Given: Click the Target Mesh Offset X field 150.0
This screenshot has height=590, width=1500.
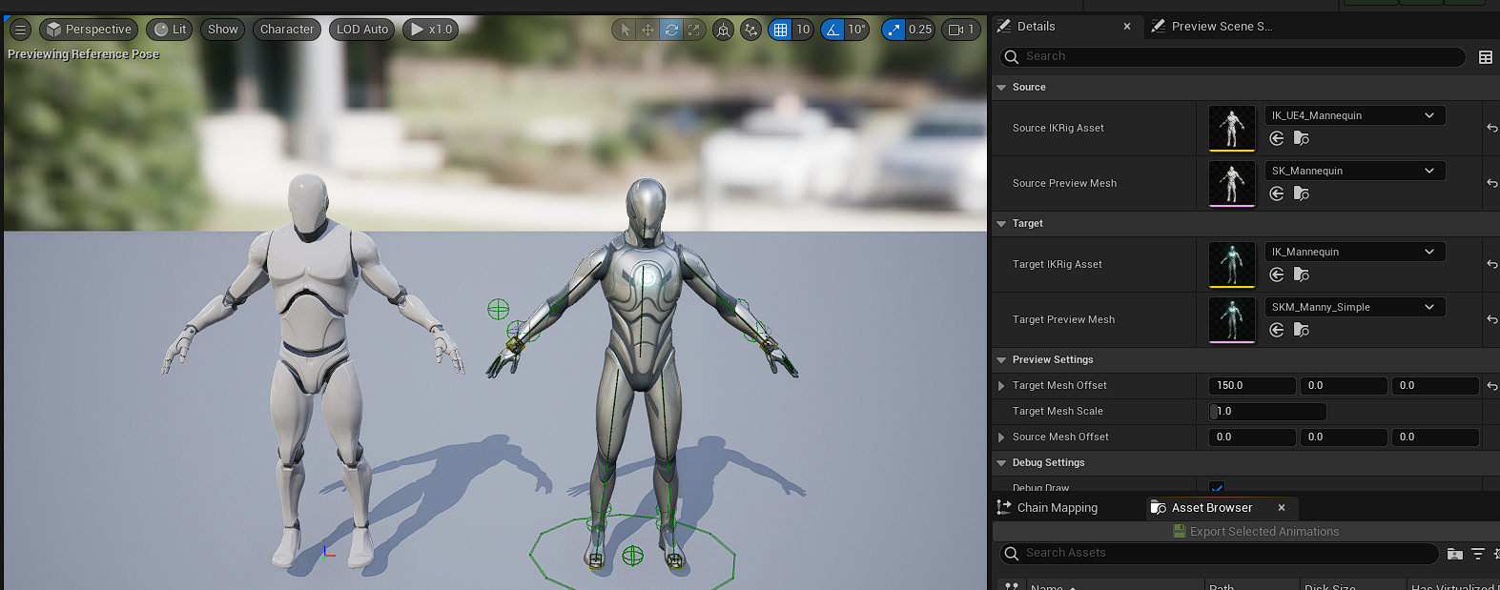Looking at the screenshot, I should (1252, 385).
